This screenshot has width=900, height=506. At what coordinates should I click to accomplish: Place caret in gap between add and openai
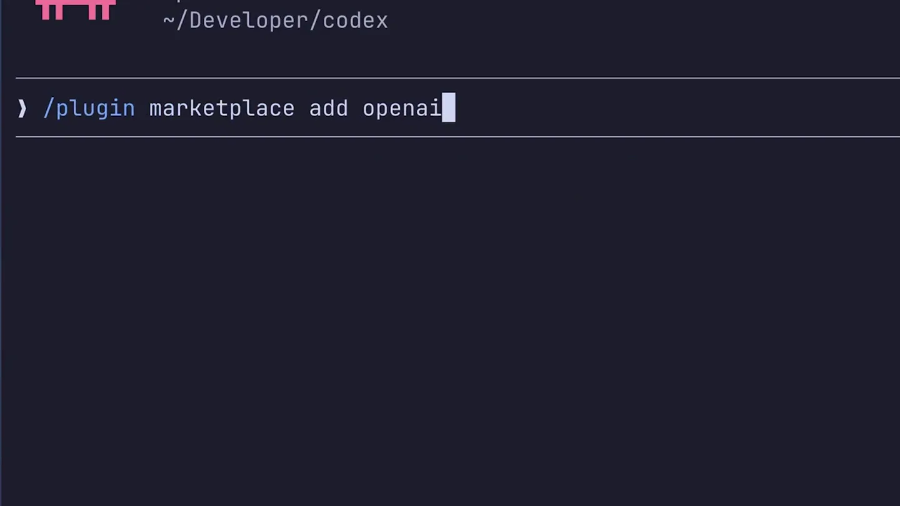coord(356,108)
